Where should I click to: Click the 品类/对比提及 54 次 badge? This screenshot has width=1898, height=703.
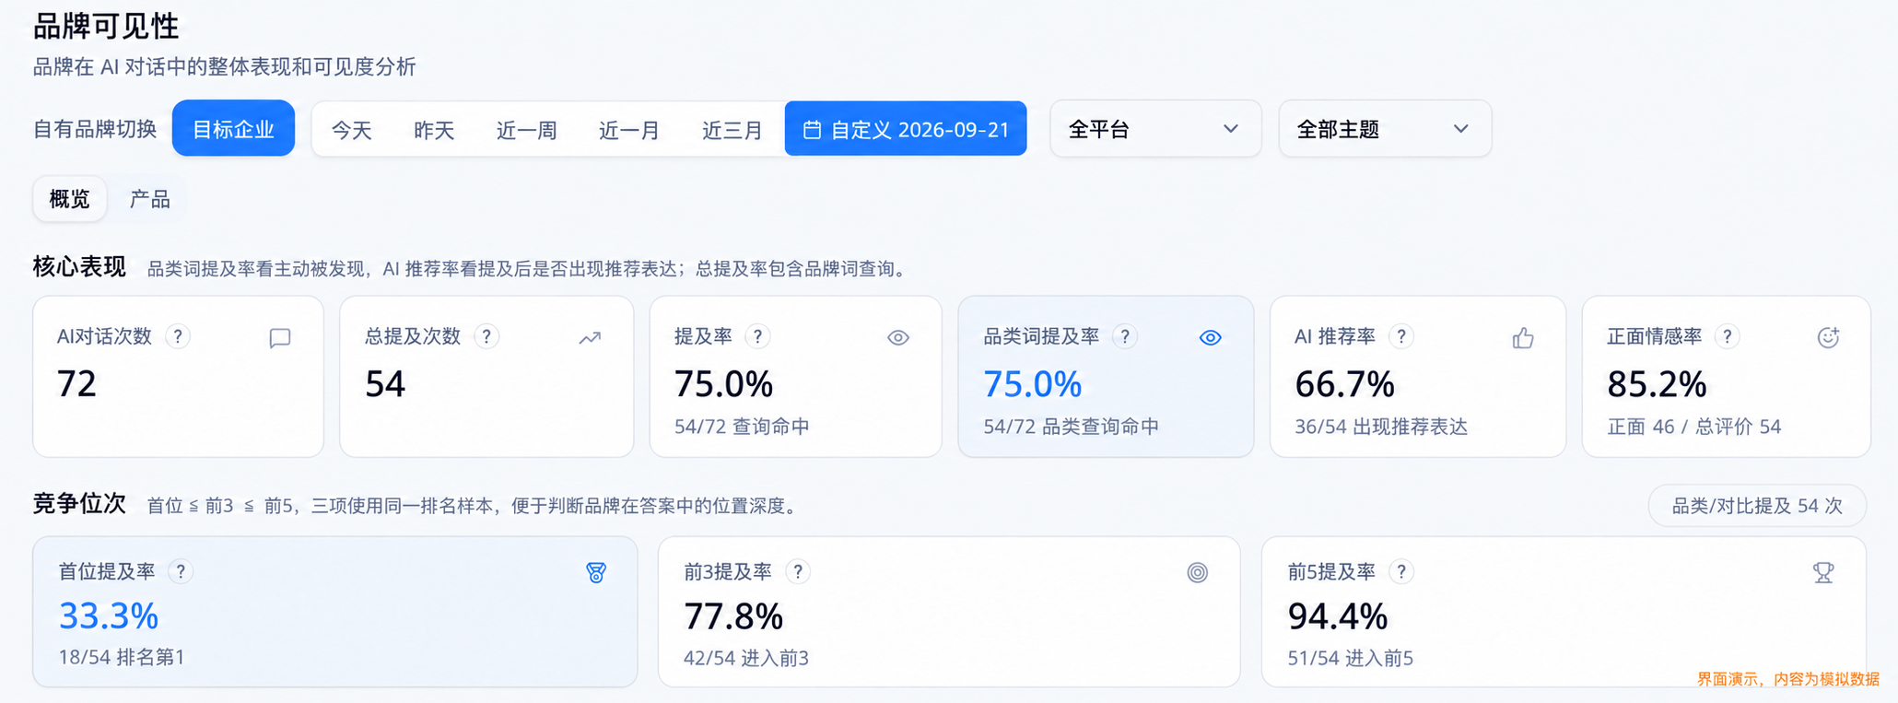pyautogui.click(x=1757, y=505)
